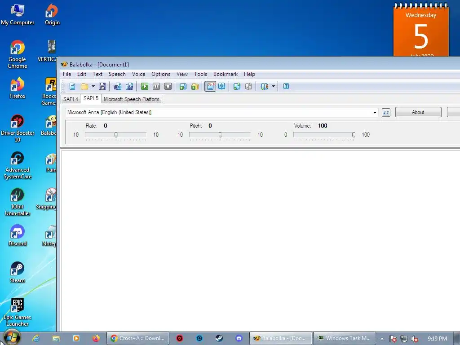Open My Computer desktop icon
Viewport: 460px width, 345px height.
pyautogui.click(x=18, y=15)
